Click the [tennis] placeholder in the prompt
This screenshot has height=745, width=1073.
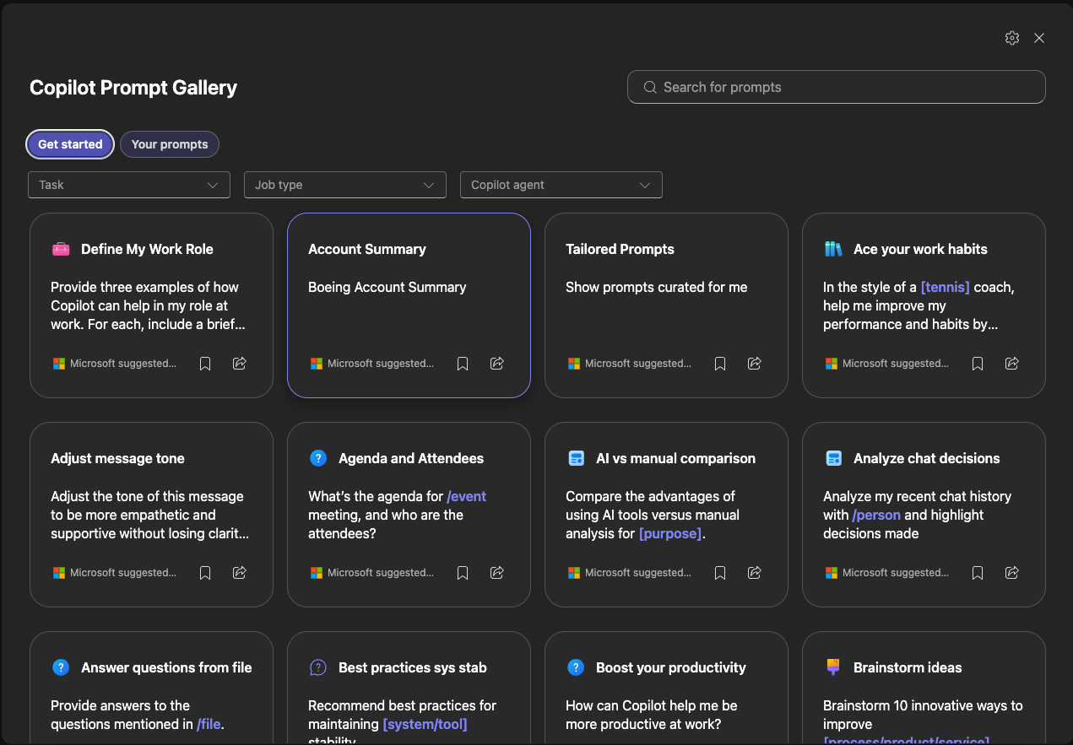946,287
